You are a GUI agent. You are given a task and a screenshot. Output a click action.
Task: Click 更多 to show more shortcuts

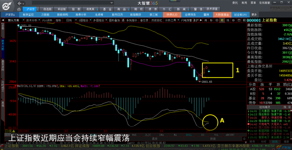pyautogui.click(x=254, y=15)
